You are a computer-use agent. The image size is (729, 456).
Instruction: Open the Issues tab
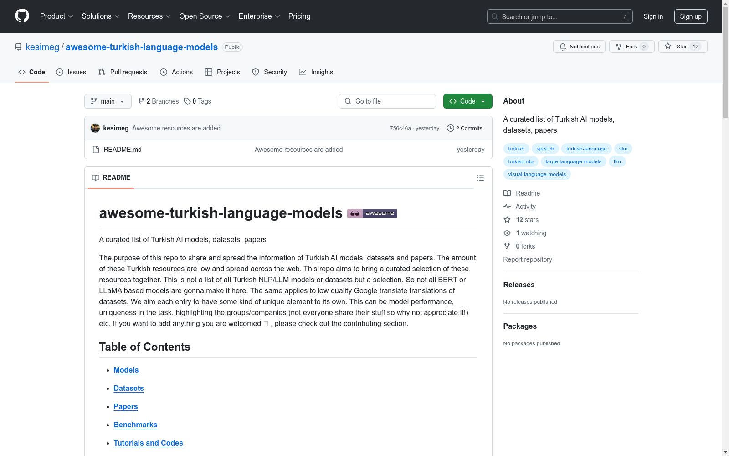coord(71,72)
